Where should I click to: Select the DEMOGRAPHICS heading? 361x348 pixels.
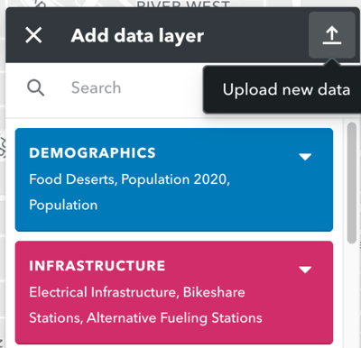92,153
